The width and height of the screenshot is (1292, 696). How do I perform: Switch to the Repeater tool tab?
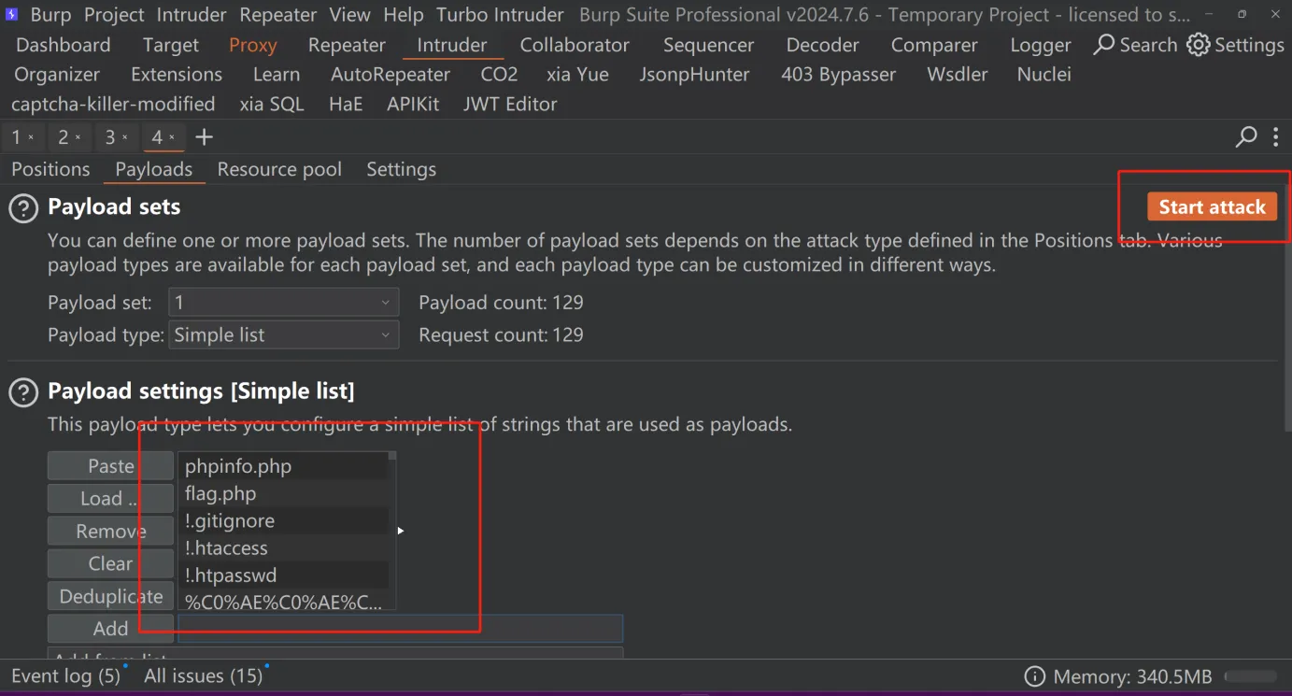[x=347, y=45]
